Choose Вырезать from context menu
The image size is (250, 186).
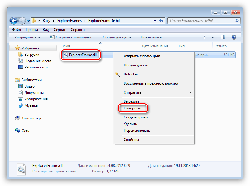pyautogui.click(x=154, y=101)
